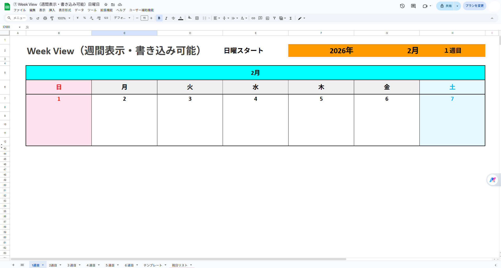The height and width of the screenshot is (268, 501).
Task: Open the borders menu
Action: coord(197,18)
